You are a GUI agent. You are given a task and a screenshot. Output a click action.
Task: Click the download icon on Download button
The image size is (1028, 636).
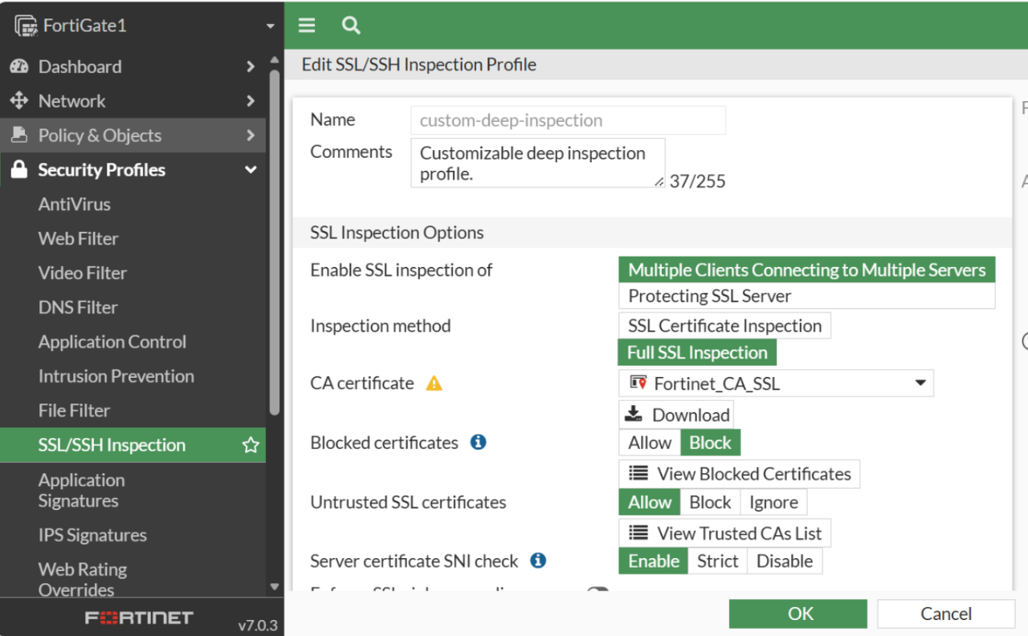click(634, 415)
